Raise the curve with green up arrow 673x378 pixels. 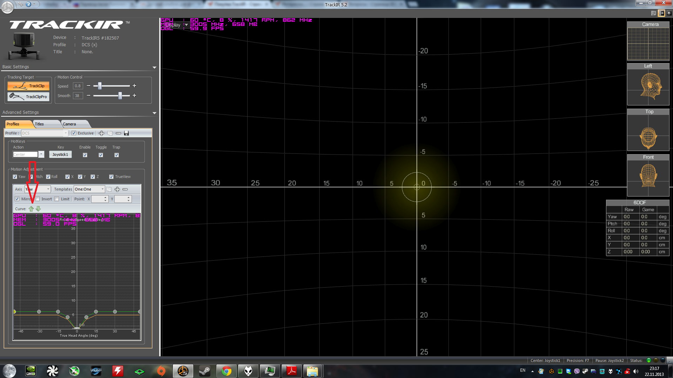tap(31, 208)
